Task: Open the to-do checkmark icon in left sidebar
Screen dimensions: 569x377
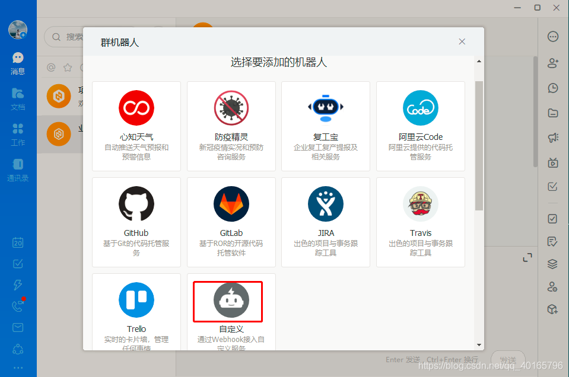Action: 18,264
